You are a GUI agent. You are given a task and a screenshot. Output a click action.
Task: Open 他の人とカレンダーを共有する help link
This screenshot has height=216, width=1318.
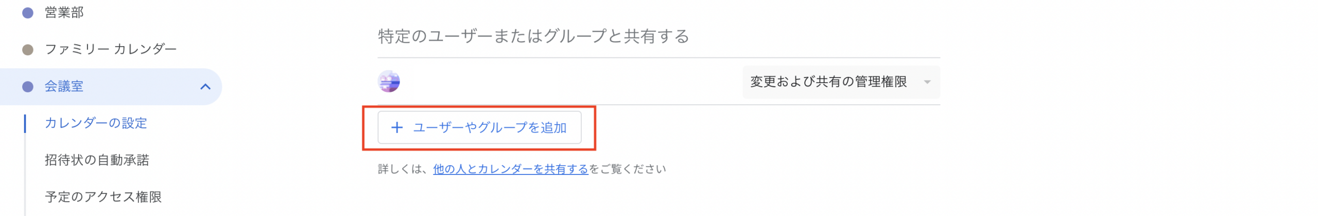click(x=510, y=169)
